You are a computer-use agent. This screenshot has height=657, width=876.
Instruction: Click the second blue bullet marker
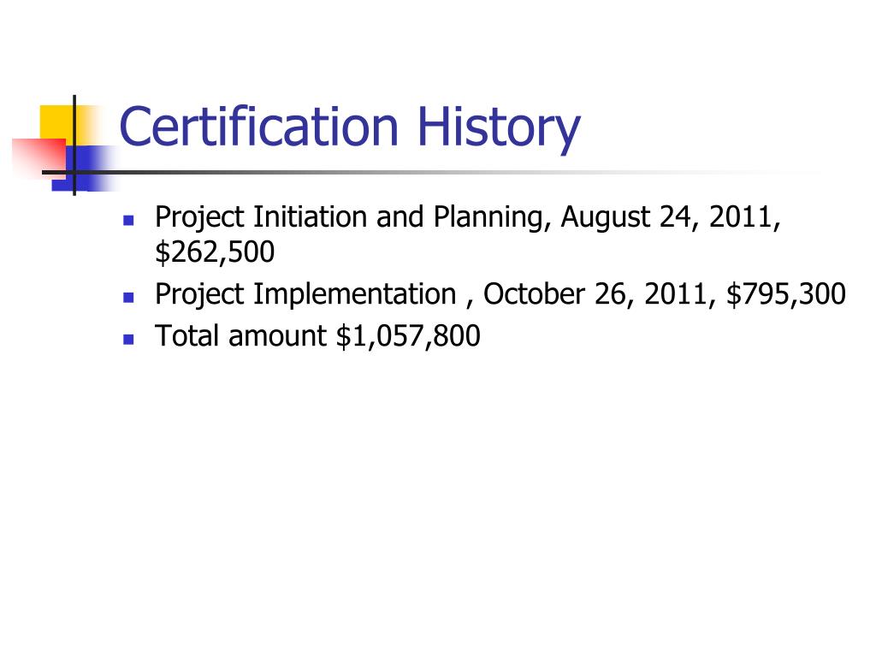[x=128, y=297]
